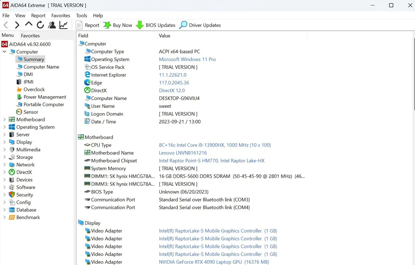Click the Database icon in sidebar
415x265 pixels.
(12, 210)
